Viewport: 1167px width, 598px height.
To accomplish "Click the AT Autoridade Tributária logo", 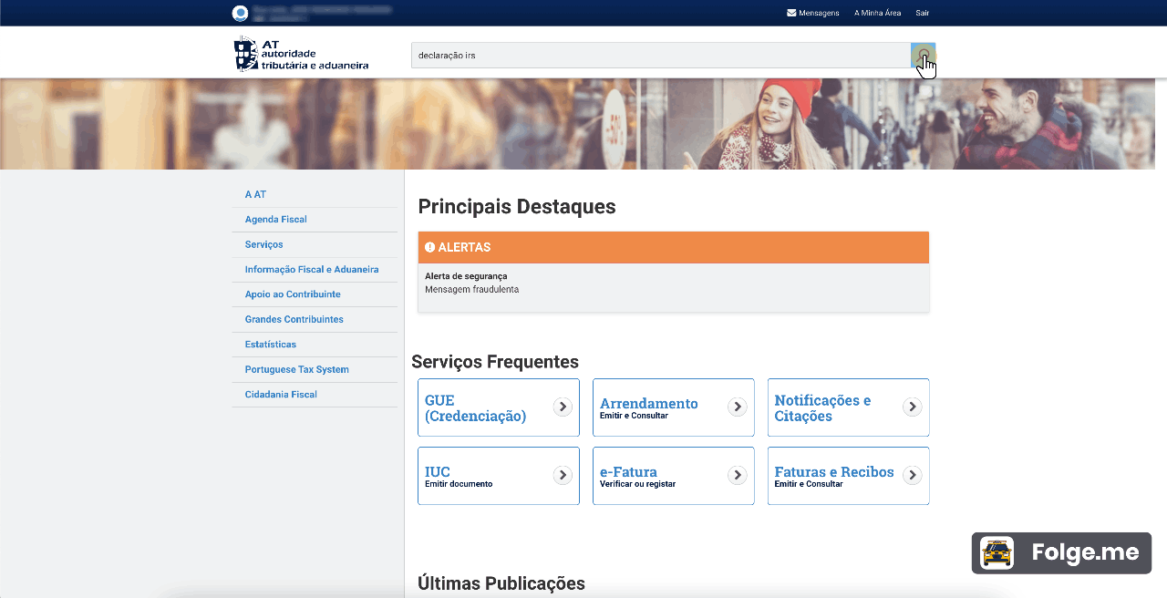I will pos(302,55).
